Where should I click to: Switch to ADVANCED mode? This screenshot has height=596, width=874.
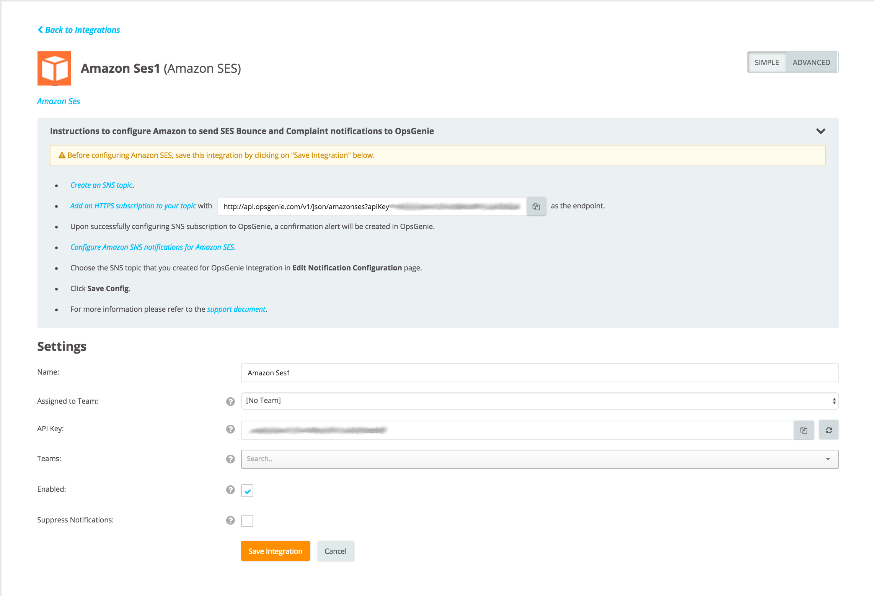click(811, 62)
